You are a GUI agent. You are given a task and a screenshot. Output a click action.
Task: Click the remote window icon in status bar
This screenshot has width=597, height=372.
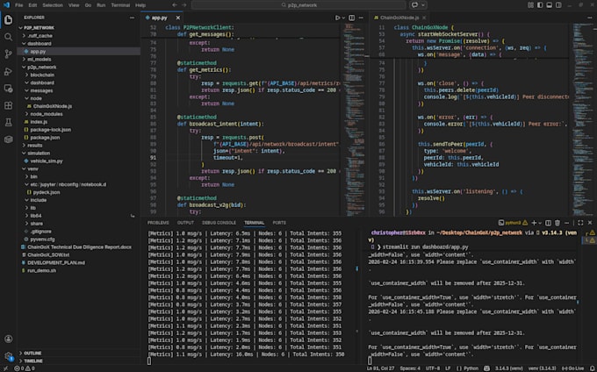(5, 368)
